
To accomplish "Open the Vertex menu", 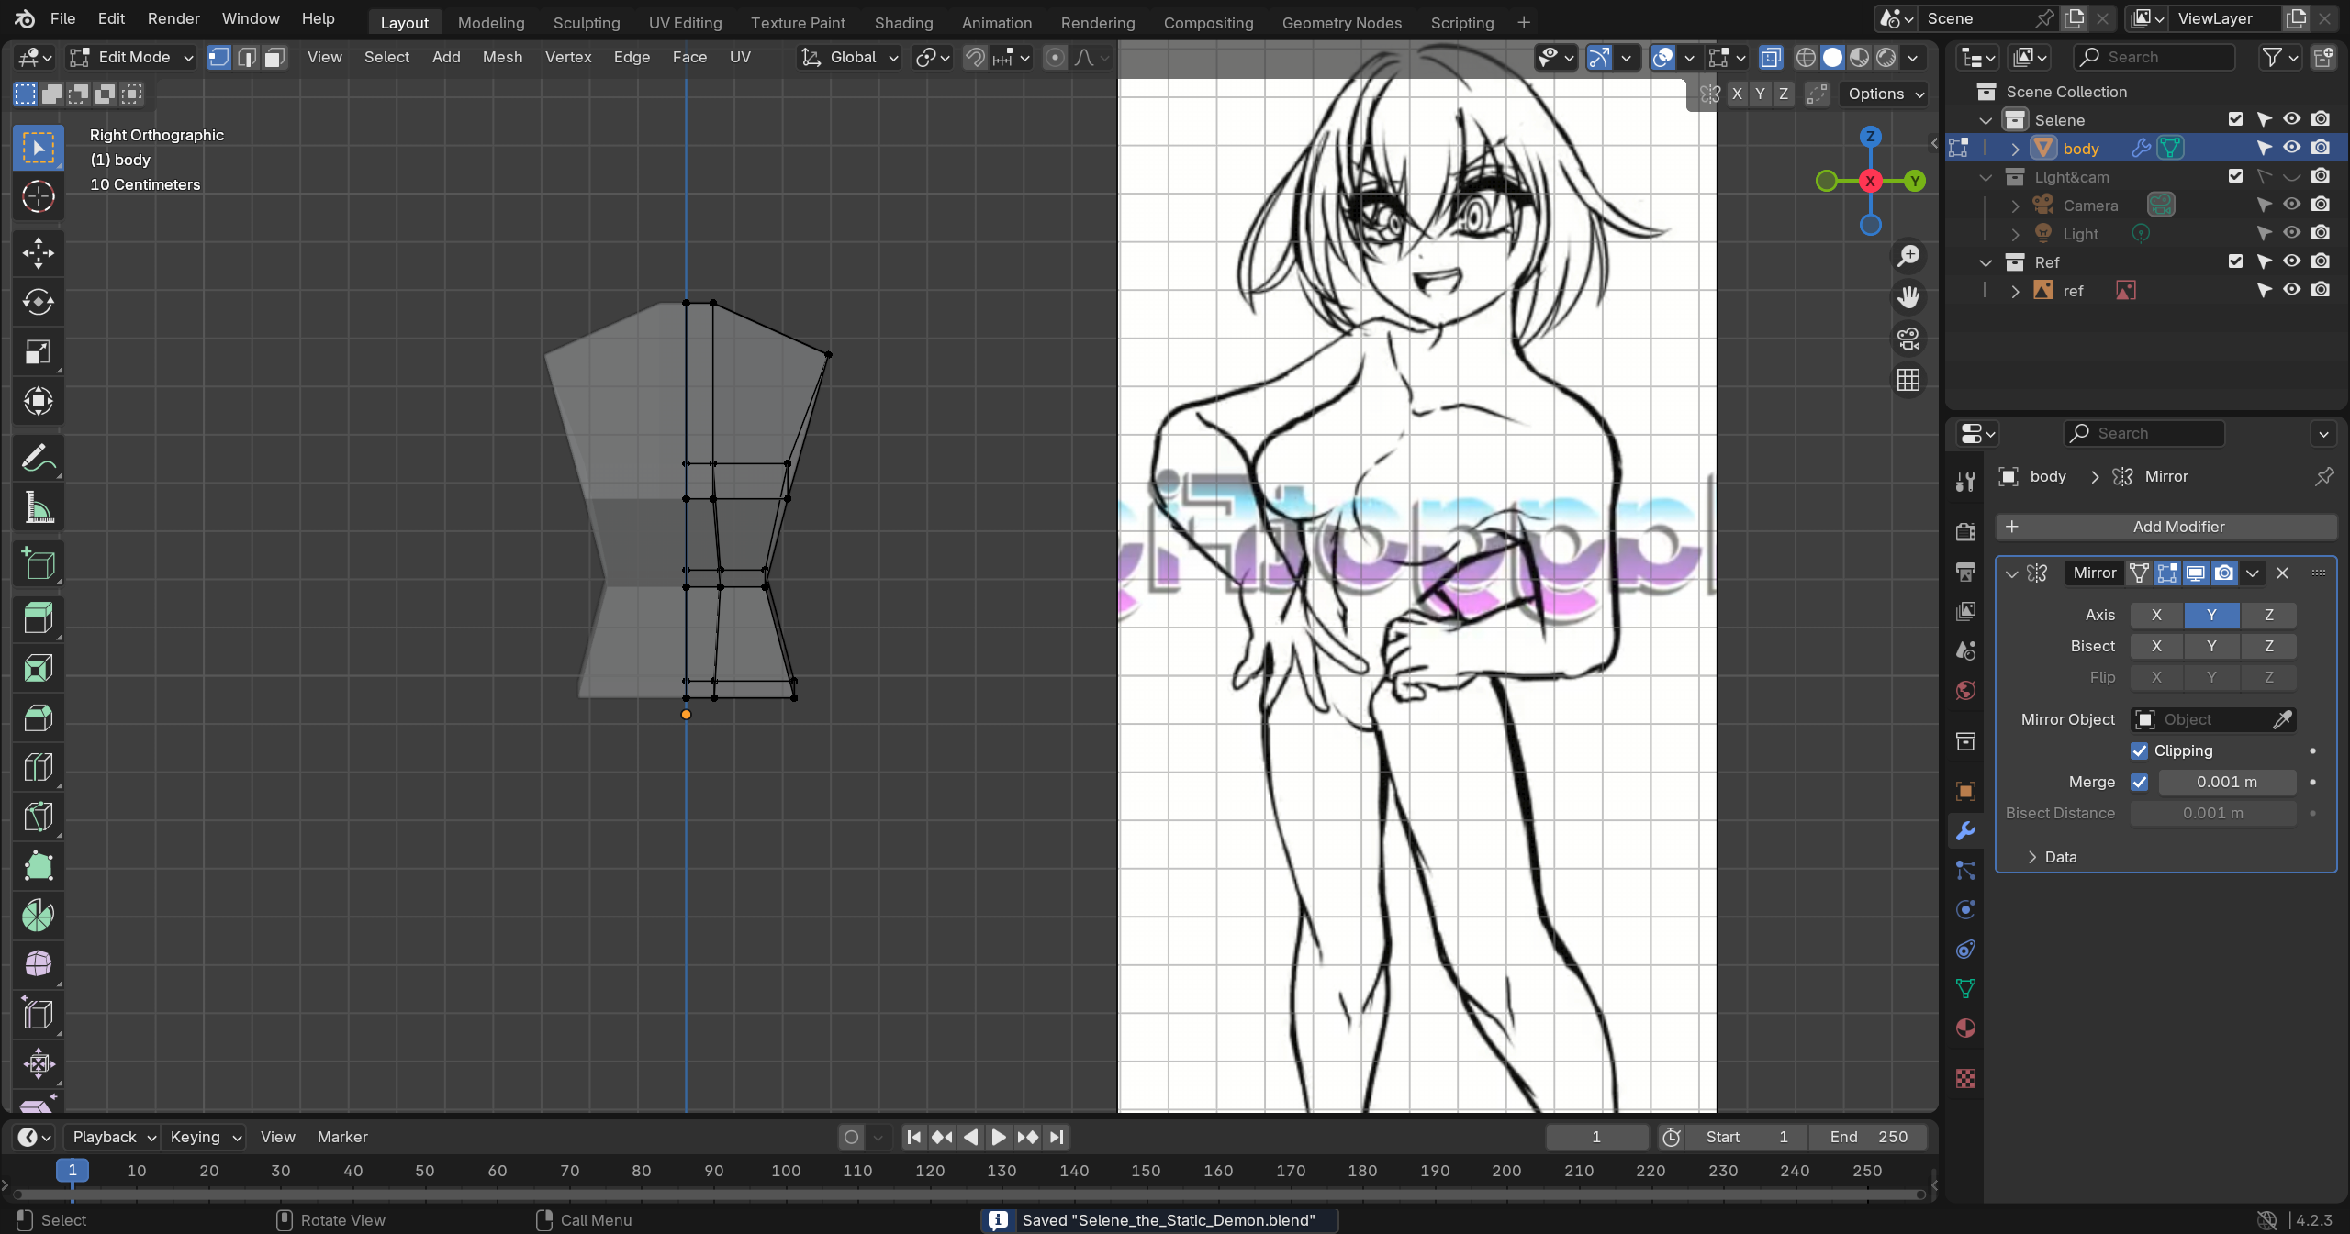I will coord(568,57).
